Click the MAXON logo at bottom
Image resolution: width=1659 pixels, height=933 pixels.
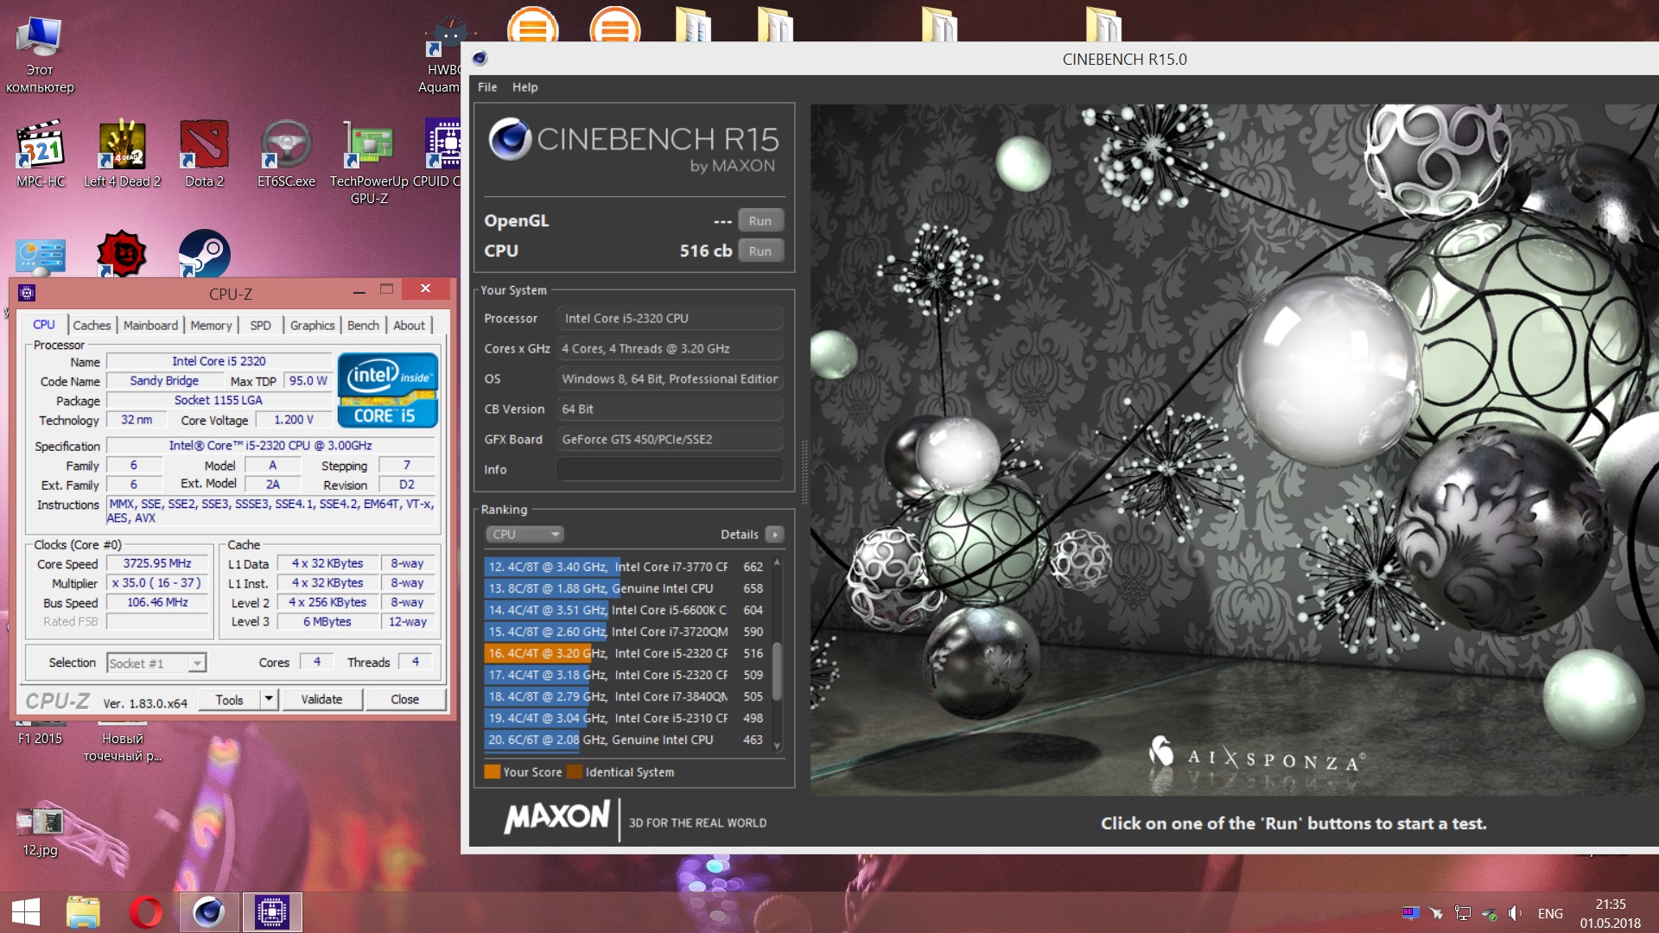pos(557,816)
